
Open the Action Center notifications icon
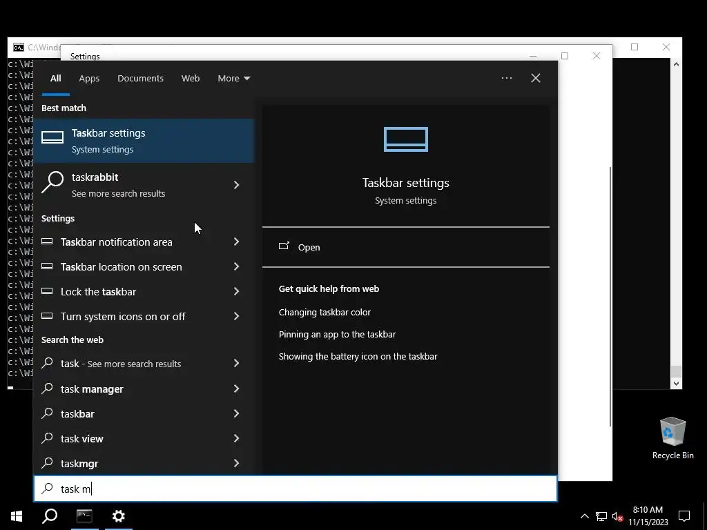[x=684, y=516]
